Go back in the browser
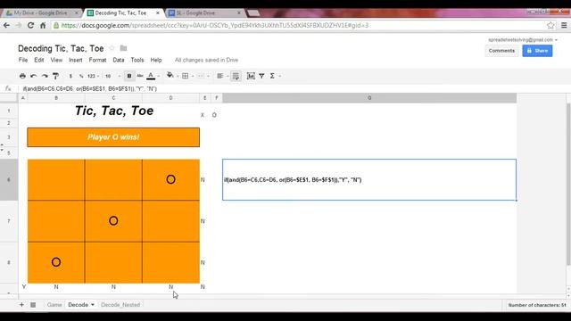 (6, 26)
